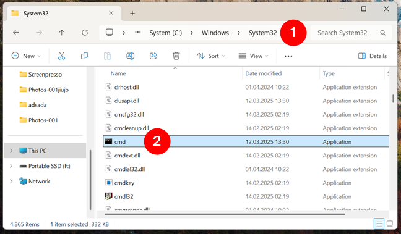Sort by Type column header
Viewport: 401px width, 234px height.
click(329, 73)
